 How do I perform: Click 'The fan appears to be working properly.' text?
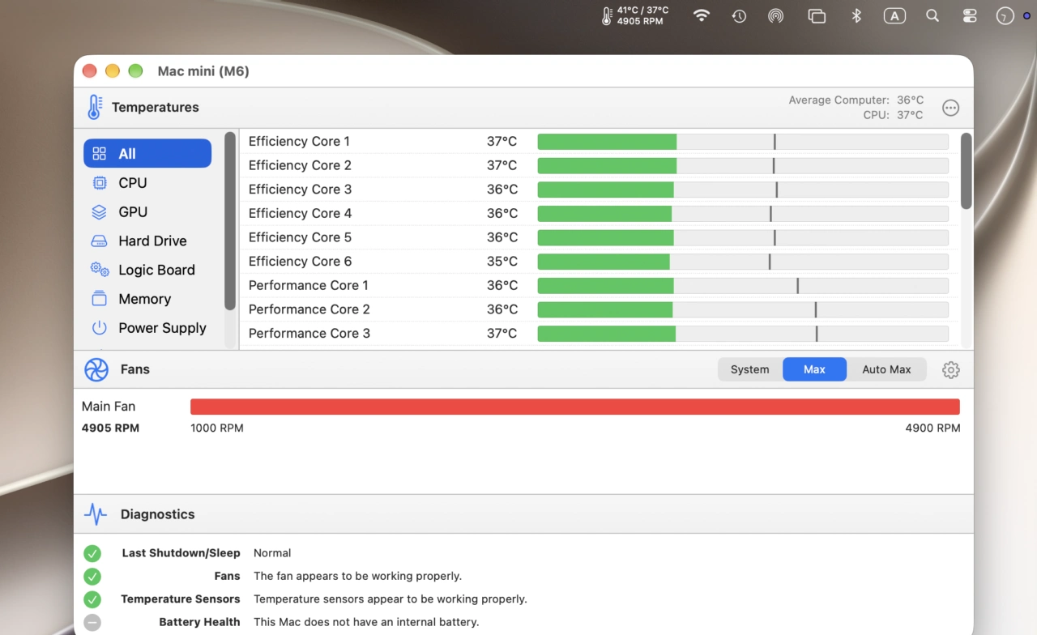(x=357, y=576)
